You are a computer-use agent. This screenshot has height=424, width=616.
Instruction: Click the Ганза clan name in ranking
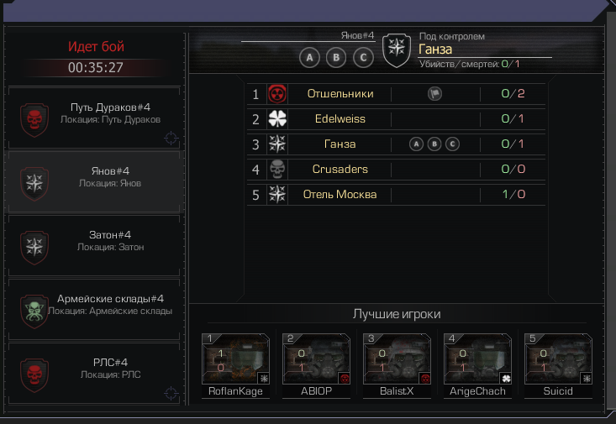click(340, 144)
